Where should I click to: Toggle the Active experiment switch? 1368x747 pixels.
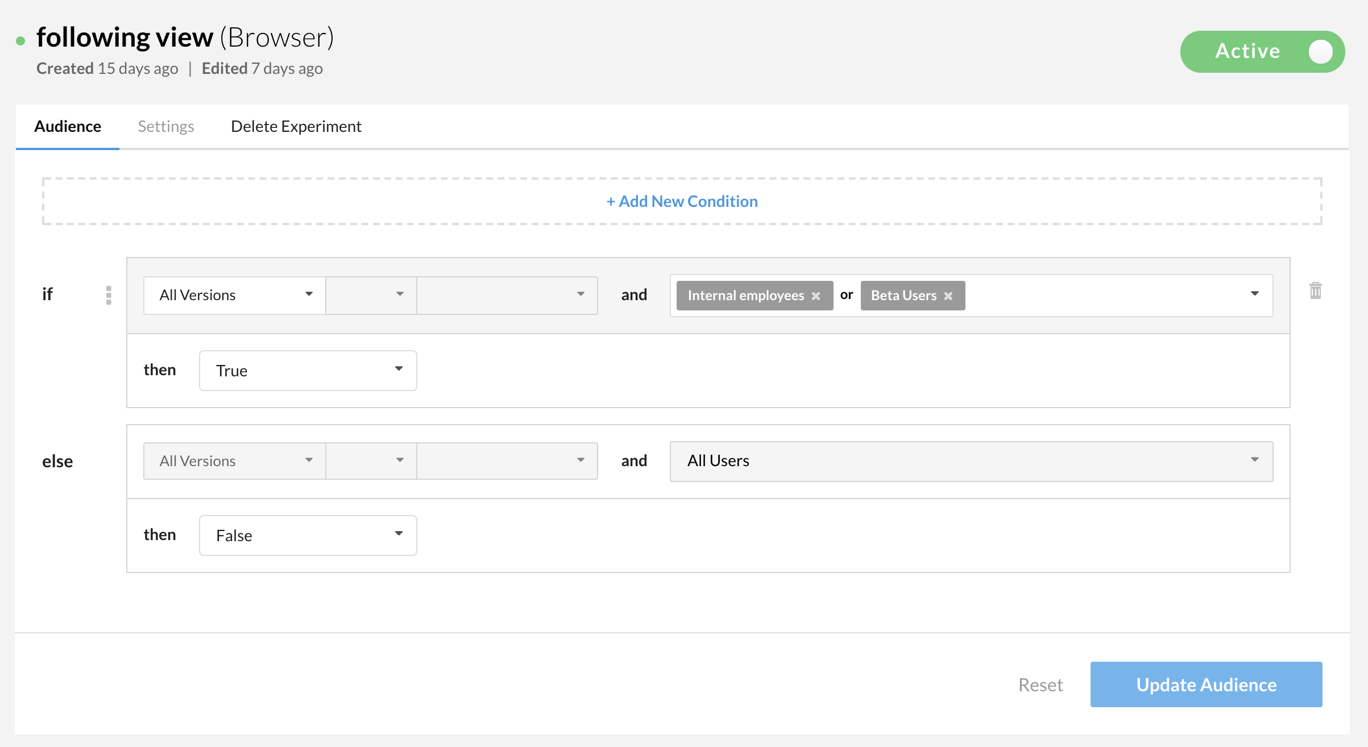coord(1262,52)
